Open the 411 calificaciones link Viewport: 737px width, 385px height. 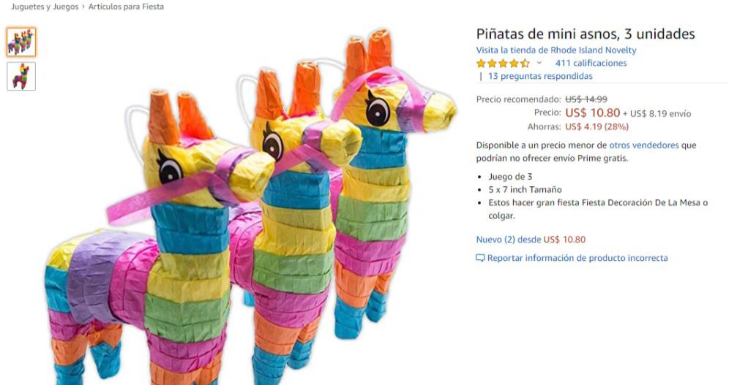591,63
